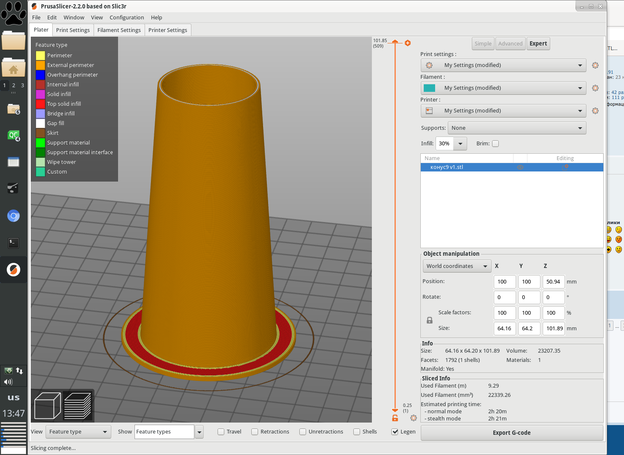Viewport: 624px width, 455px height.
Task: Enable the Retractions checkbox
Action: pyautogui.click(x=255, y=432)
